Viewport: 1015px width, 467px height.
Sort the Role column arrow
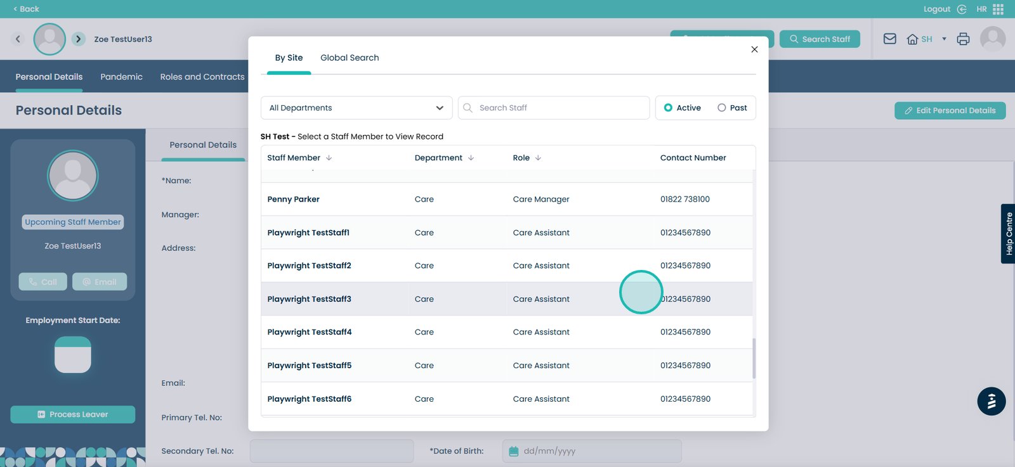(538, 158)
